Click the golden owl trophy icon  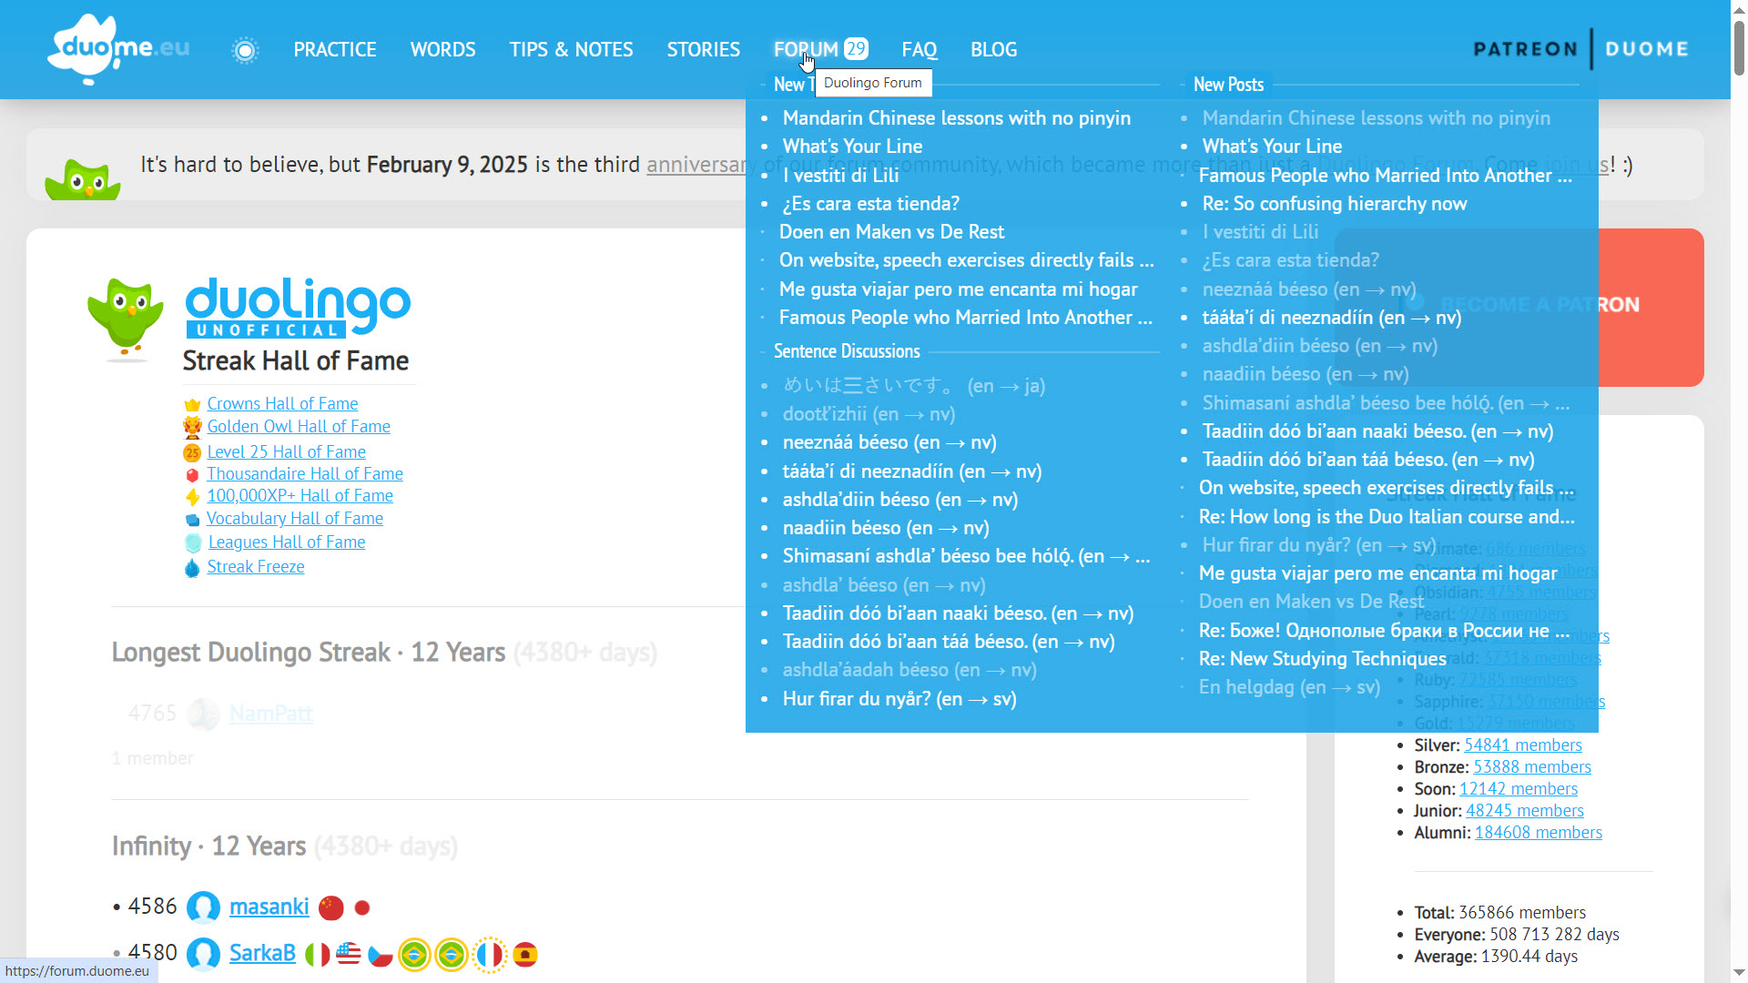coord(192,427)
